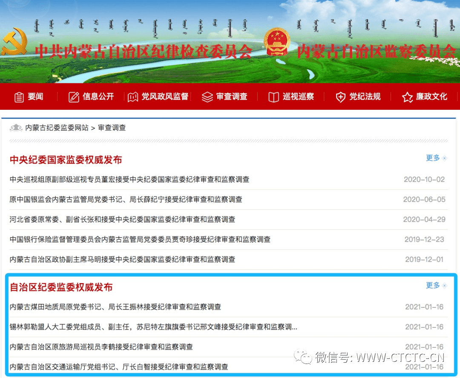This screenshot has width=460, height=378.
Task: Click the breadcrumb home logo icon
Action: coord(16,128)
